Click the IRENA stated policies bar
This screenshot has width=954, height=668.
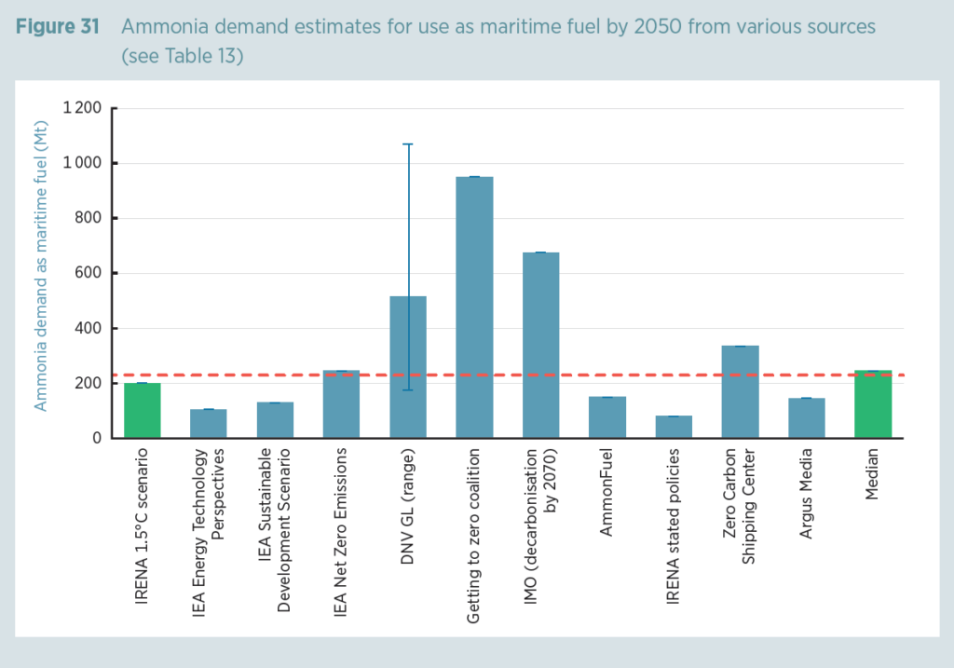click(674, 424)
